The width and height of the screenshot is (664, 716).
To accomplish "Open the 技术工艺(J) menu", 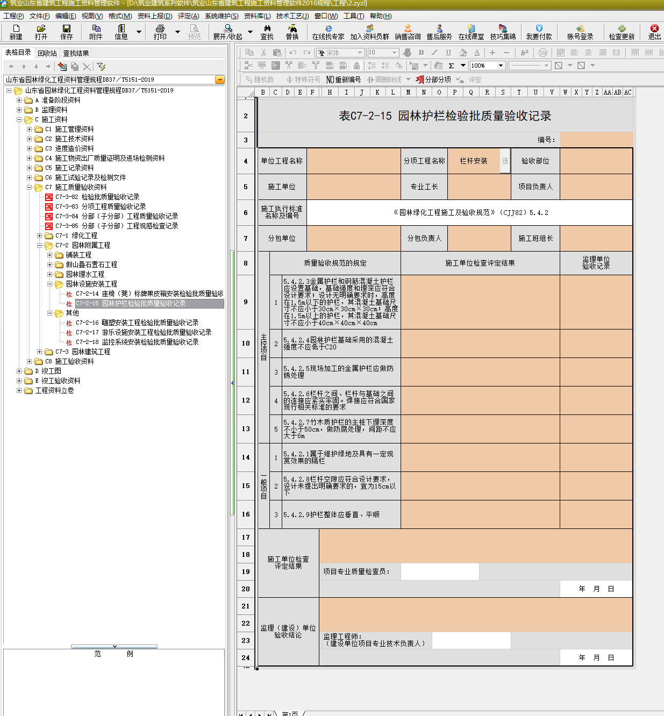I will pyautogui.click(x=292, y=16).
